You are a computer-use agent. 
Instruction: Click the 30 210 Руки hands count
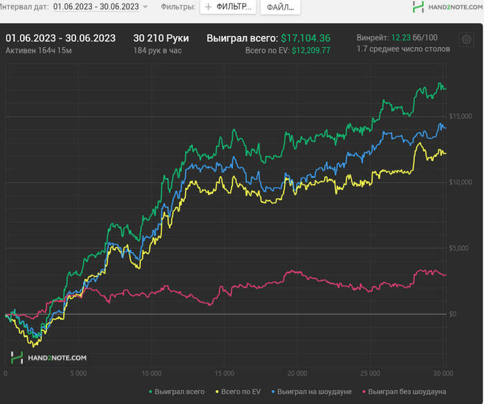[x=161, y=38]
